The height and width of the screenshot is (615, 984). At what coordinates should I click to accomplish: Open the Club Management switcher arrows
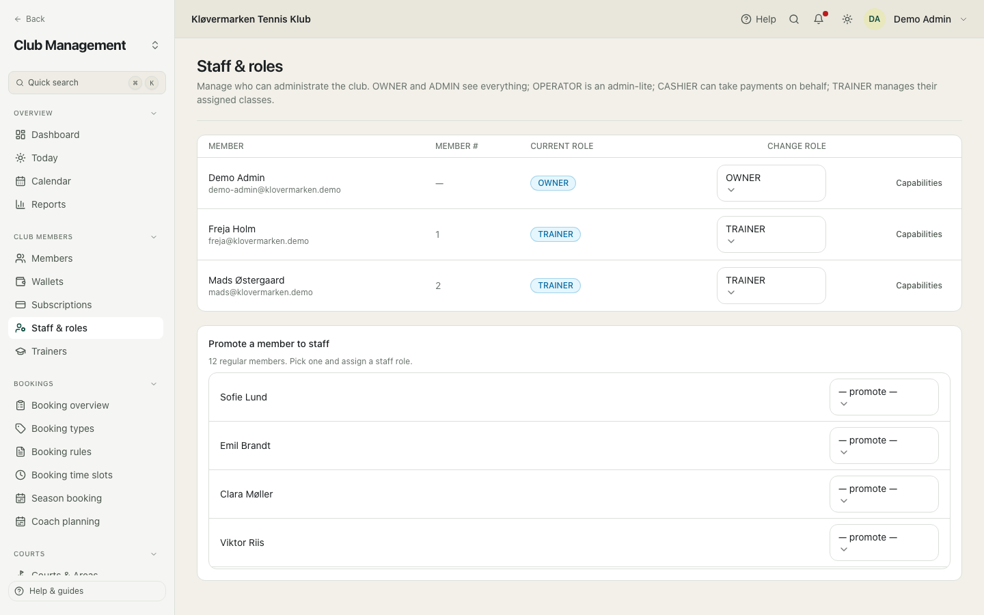155,45
